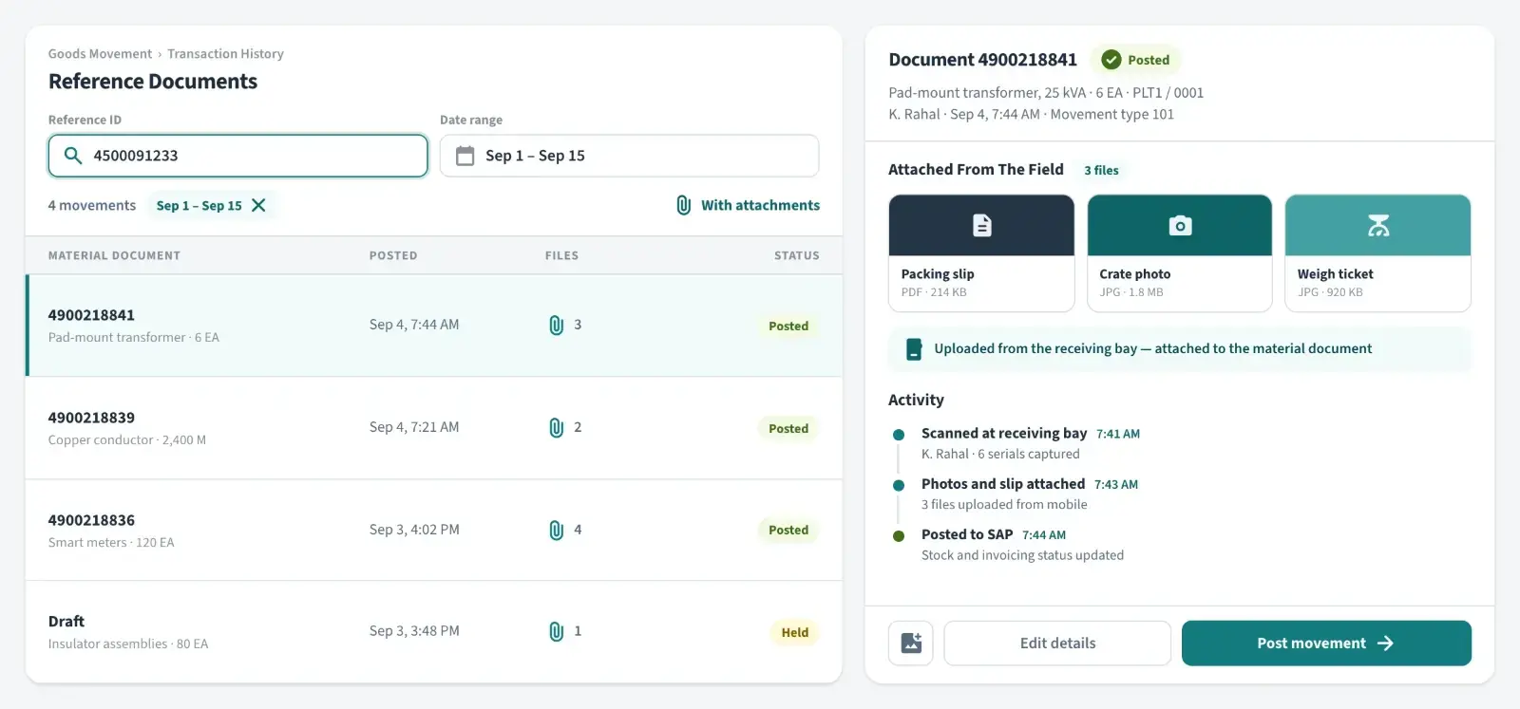Focus the Reference ID search field
The image size is (1520, 709).
pos(238,156)
